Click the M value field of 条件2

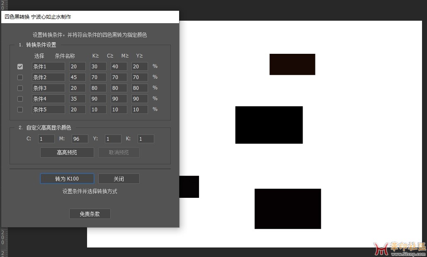(119, 77)
